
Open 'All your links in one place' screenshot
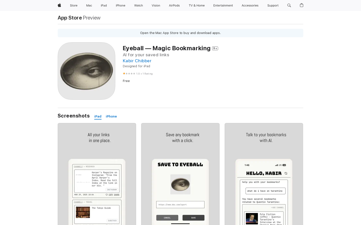coord(97,174)
